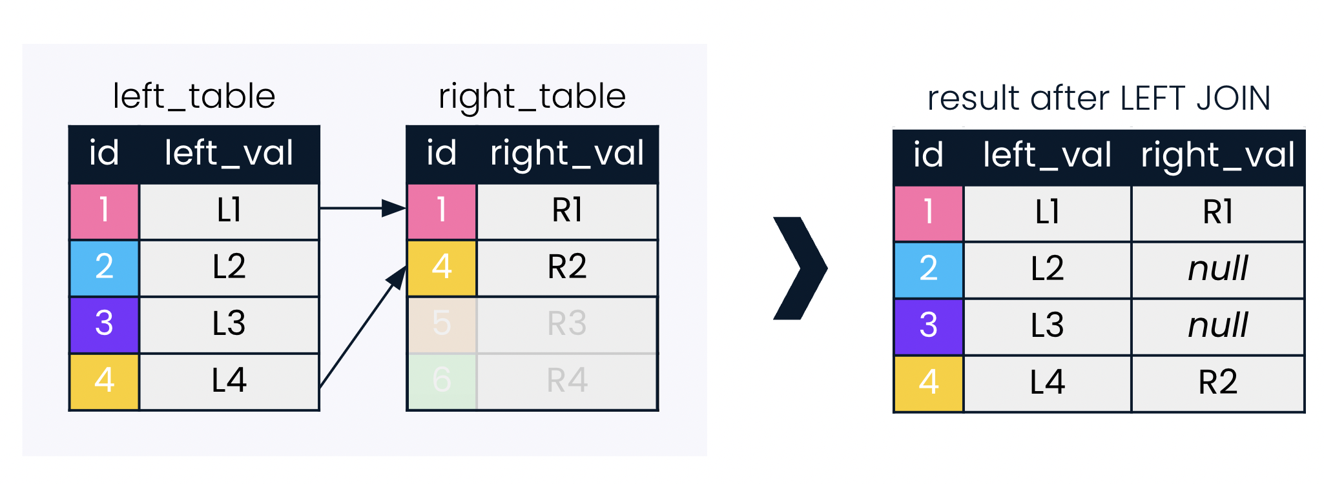Image resolution: width=1324 pixels, height=484 pixels.
Task: Select the L2 cell in left_table
Action: coord(229,267)
